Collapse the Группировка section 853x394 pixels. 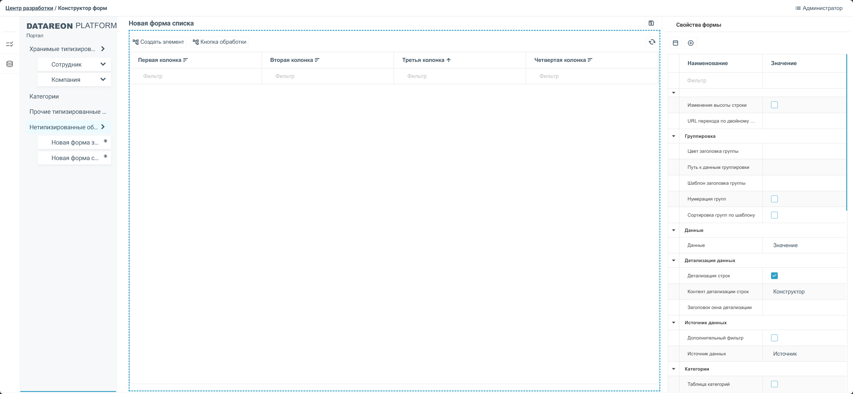pyautogui.click(x=674, y=136)
